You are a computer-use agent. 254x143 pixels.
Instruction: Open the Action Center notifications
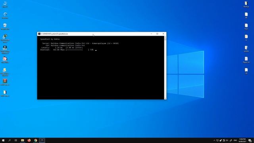[x=250, y=140]
